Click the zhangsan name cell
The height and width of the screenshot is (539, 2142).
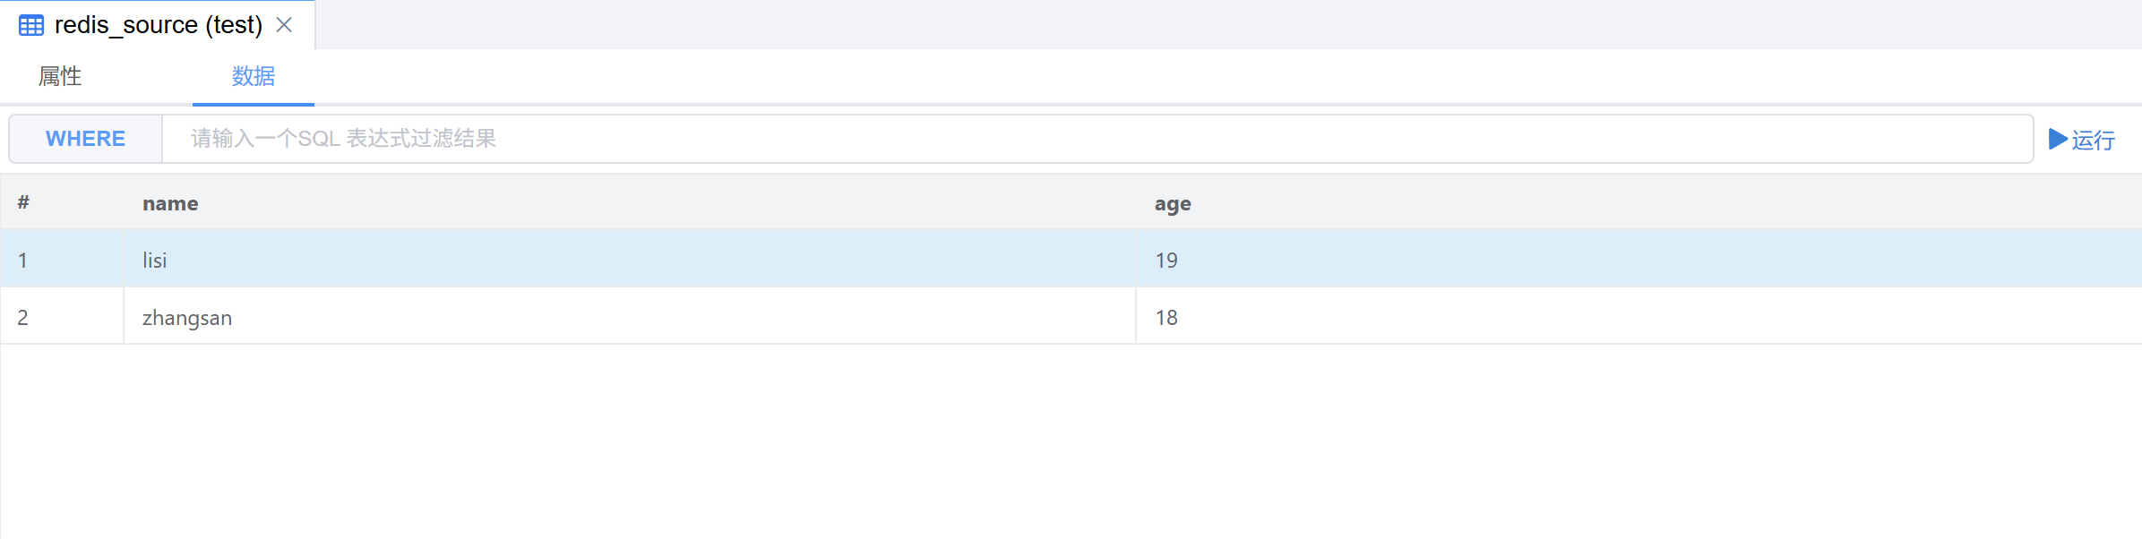pyautogui.click(x=187, y=317)
